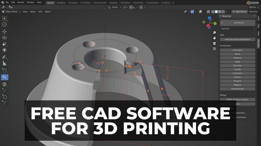Open the editor type dropdown
261x146 pixels.
[4, 7]
